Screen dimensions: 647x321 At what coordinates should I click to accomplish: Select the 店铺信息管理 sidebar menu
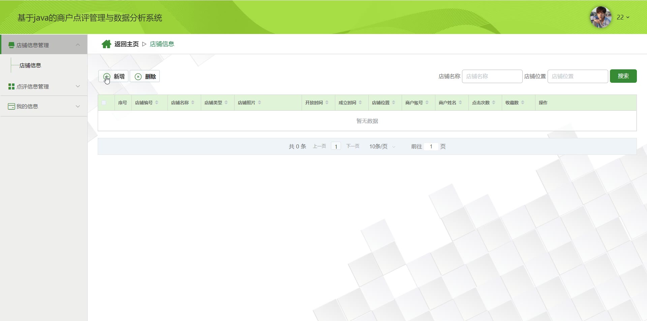coord(44,44)
